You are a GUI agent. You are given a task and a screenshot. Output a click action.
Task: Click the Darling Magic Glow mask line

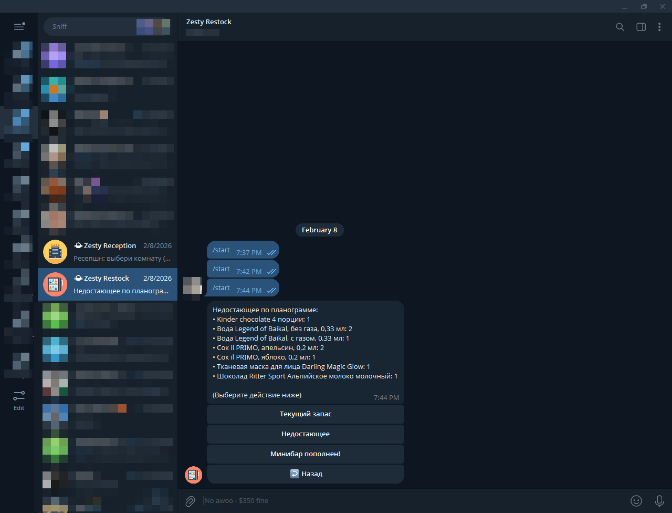point(291,367)
